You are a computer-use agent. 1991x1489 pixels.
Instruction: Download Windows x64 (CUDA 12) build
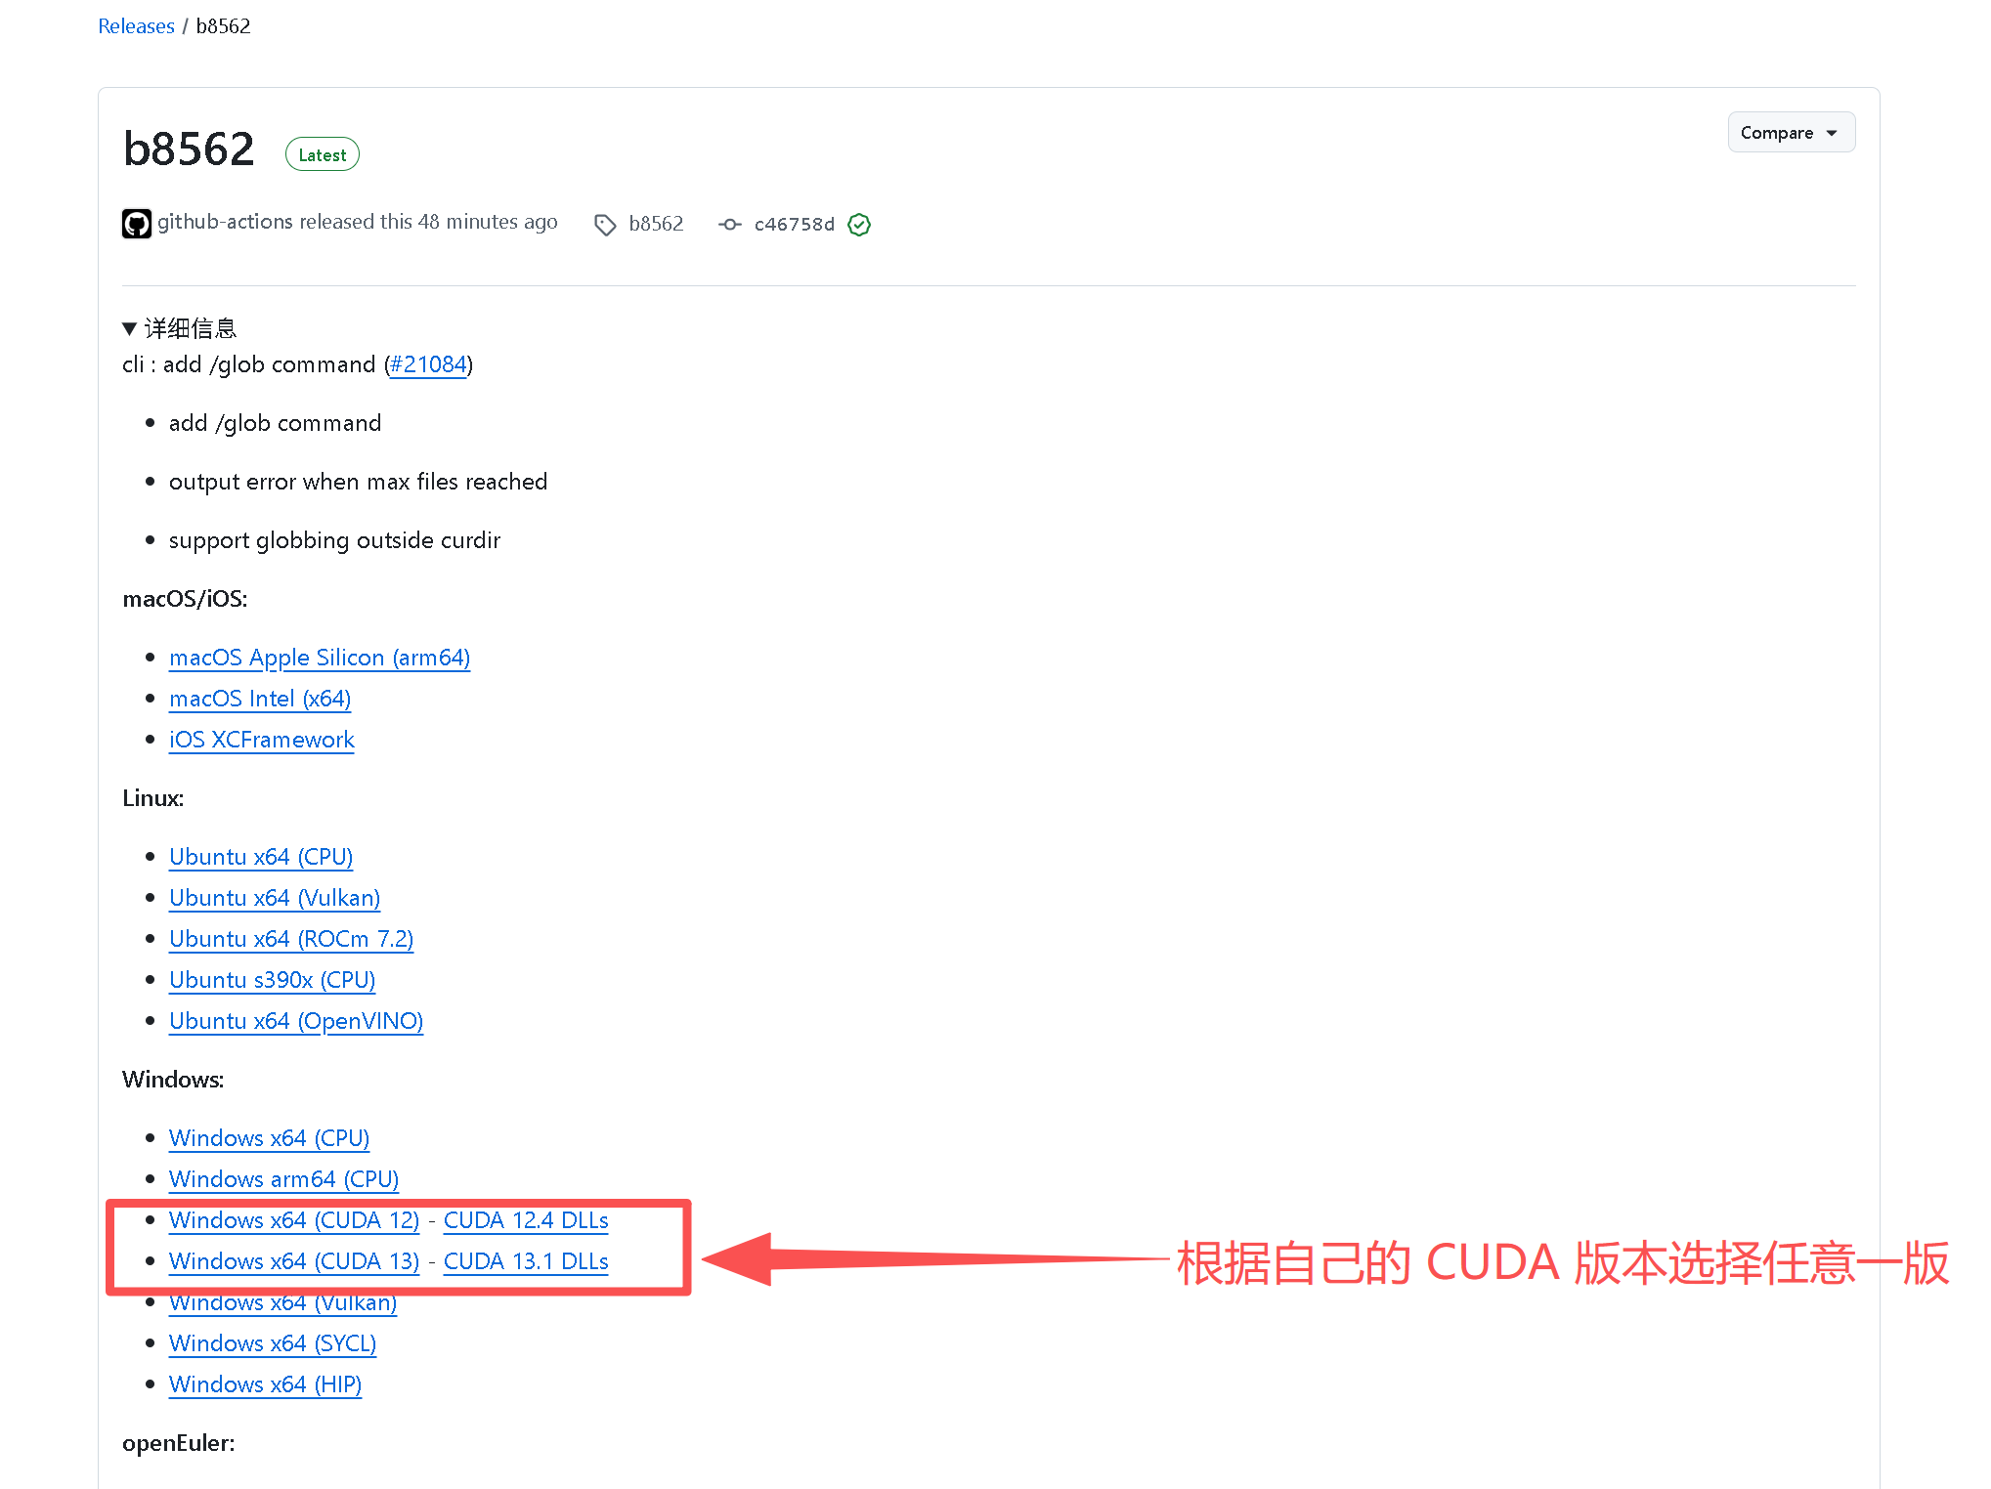293,1220
